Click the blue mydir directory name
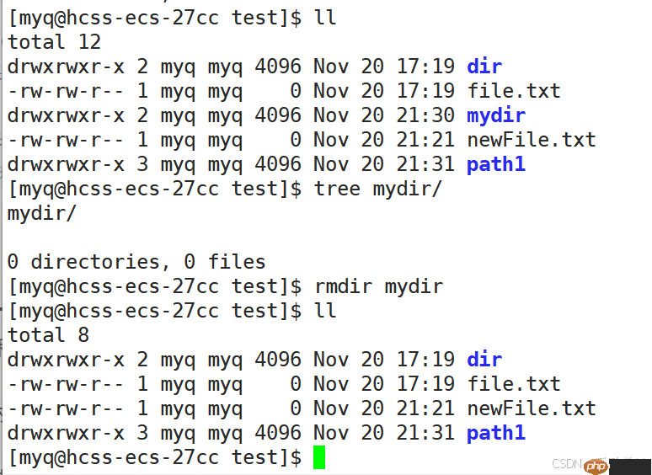Image resolution: width=652 pixels, height=475 pixels. click(495, 115)
